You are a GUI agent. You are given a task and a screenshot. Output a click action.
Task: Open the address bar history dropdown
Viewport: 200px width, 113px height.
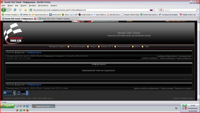(157, 10)
